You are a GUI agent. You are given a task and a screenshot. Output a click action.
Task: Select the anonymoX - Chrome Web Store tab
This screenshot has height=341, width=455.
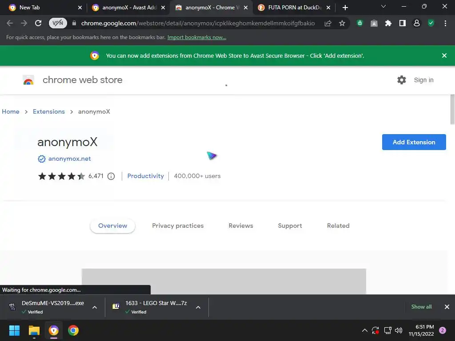click(213, 8)
